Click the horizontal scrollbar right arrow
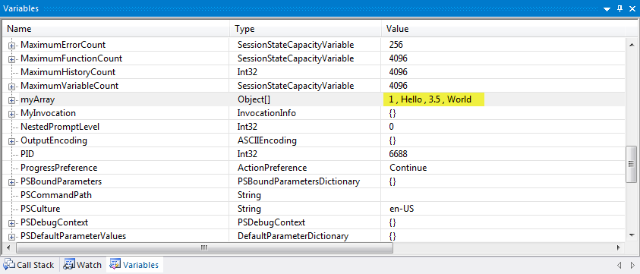640x274 pixels. tap(619, 247)
